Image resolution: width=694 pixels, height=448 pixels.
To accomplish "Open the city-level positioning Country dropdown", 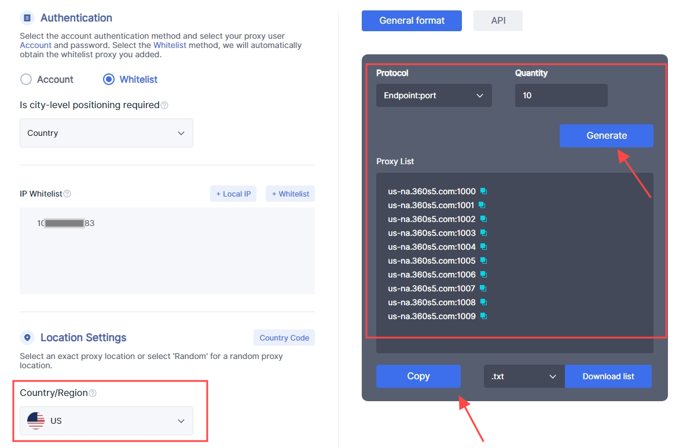I will [x=107, y=133].
